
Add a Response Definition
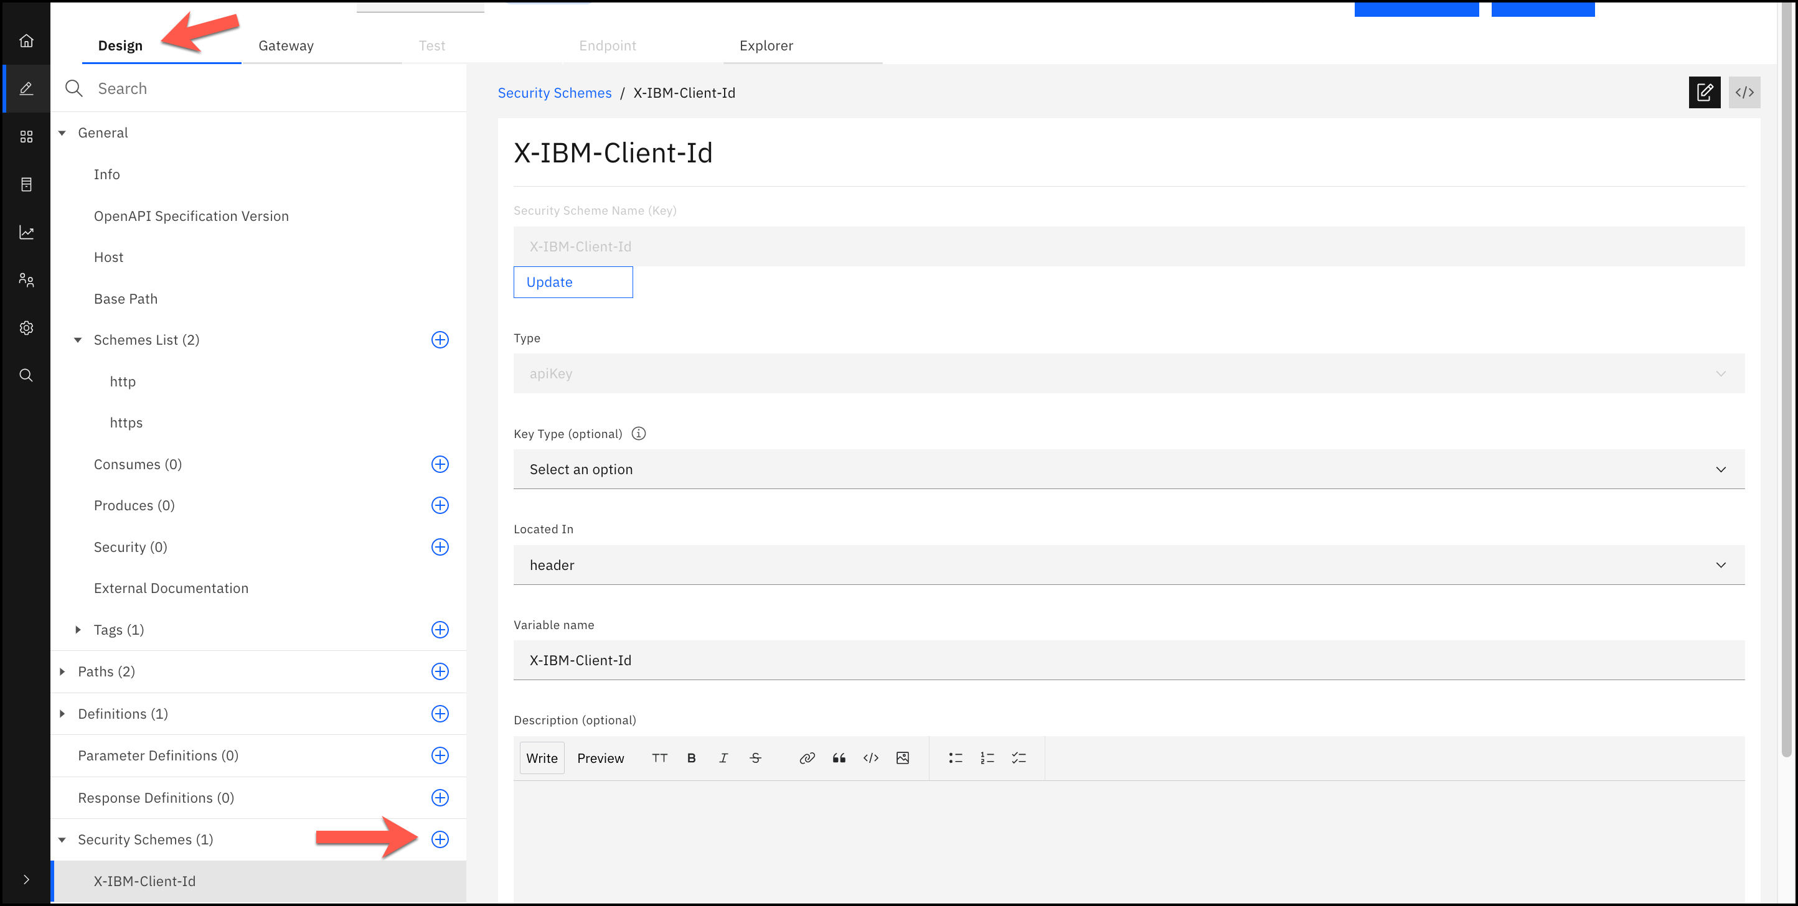(x=440, y=797)
